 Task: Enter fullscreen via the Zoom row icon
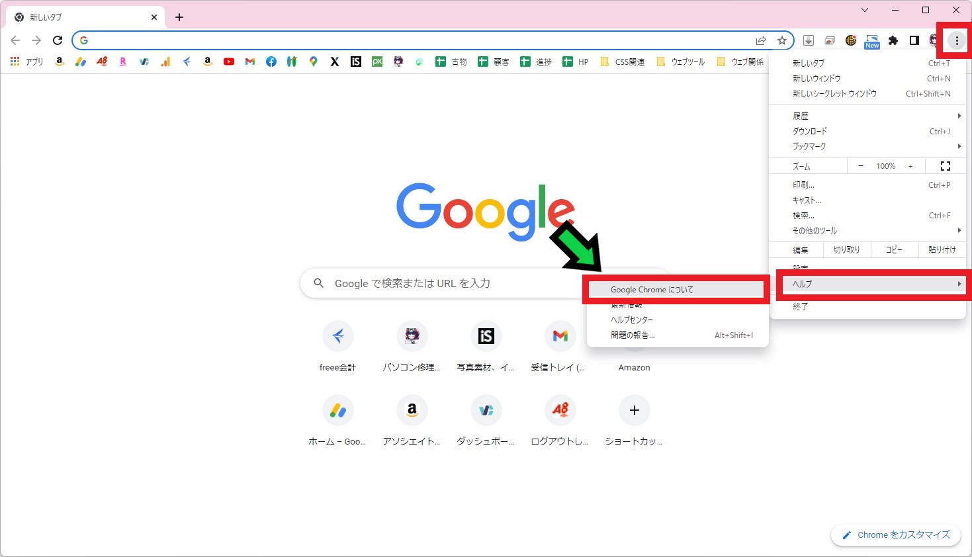(x=946, y=166)
